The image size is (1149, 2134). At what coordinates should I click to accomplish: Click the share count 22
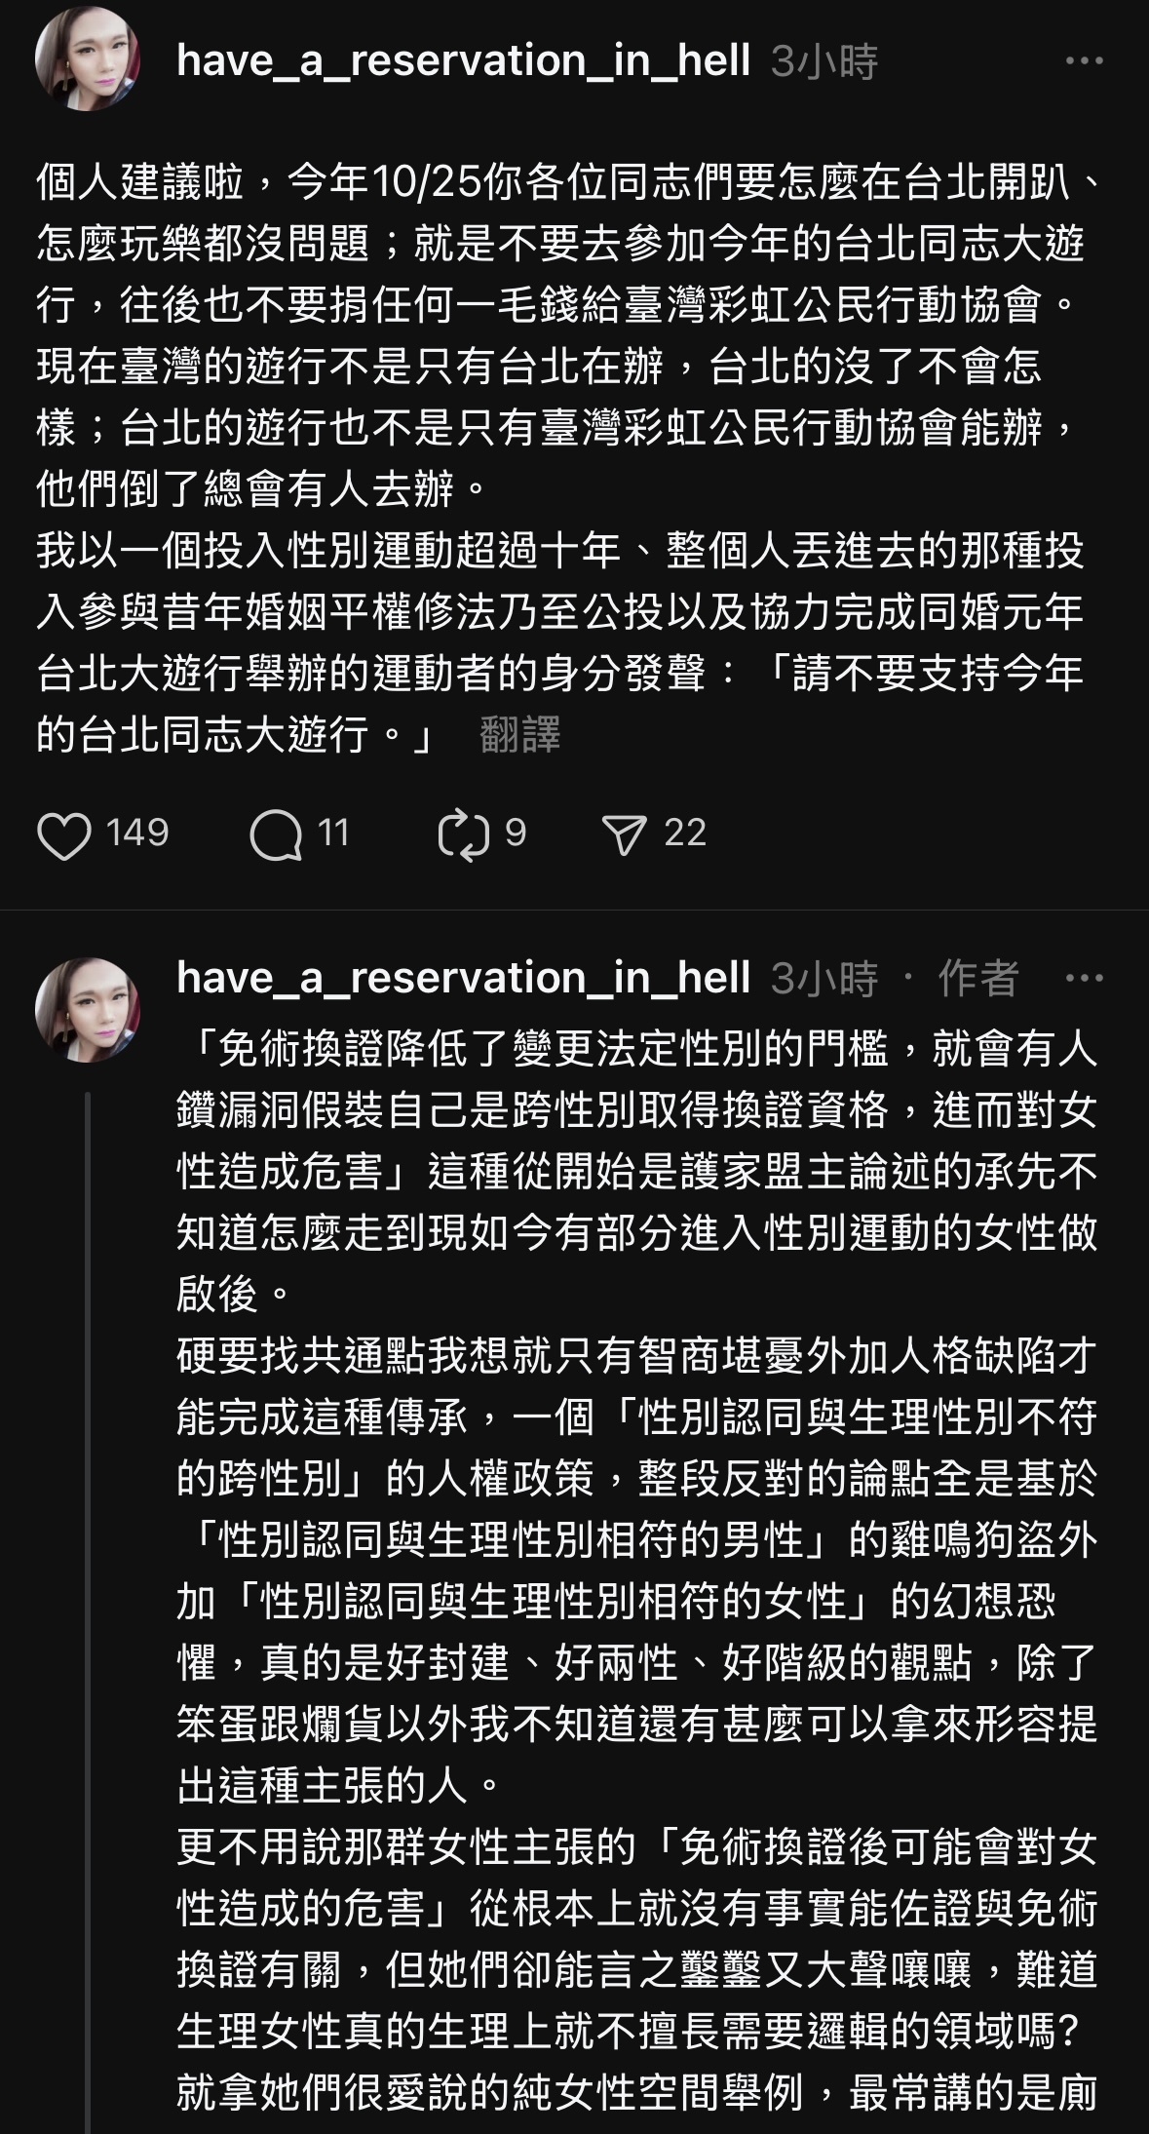pos(685,834)
